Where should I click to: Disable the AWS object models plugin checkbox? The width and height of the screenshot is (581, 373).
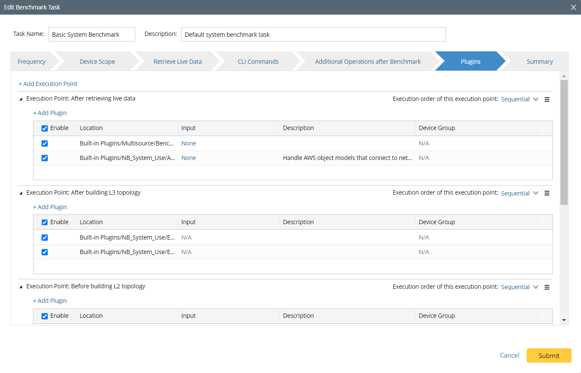45,158
